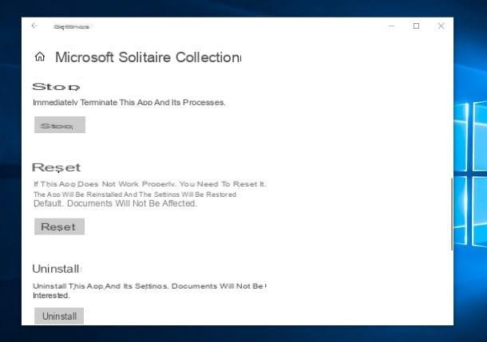Click the Settings window vertical scrollbar
The height and width of the screenshot is (342, 487).
(452, 214)
